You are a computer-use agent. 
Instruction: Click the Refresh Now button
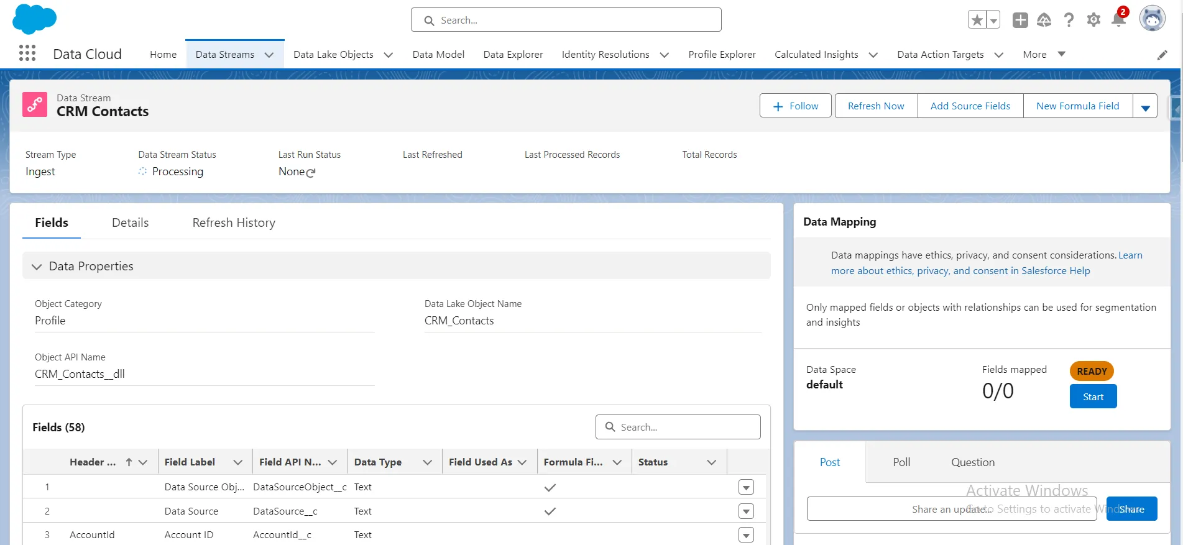click(875, 106)
